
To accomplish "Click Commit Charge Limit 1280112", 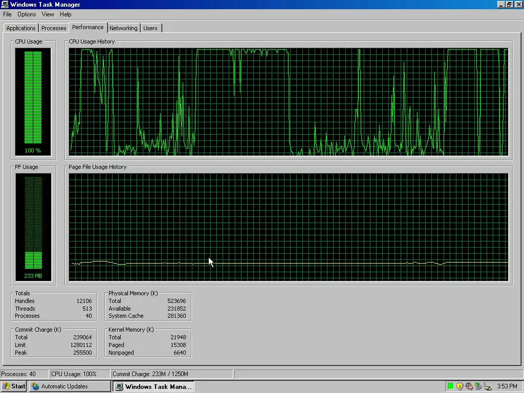I will click(x=81, y=345).
